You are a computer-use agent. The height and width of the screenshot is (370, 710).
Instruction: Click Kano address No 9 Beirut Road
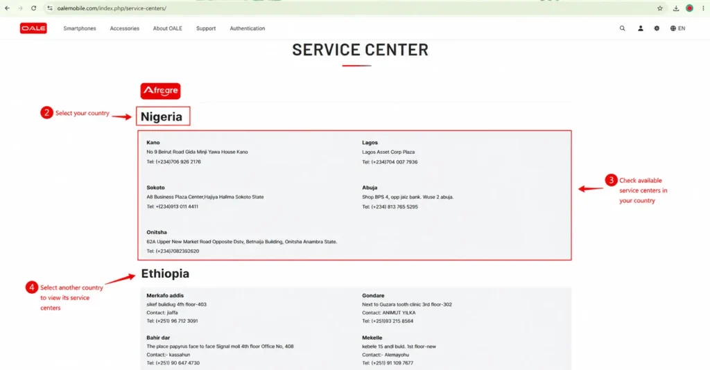197,152
